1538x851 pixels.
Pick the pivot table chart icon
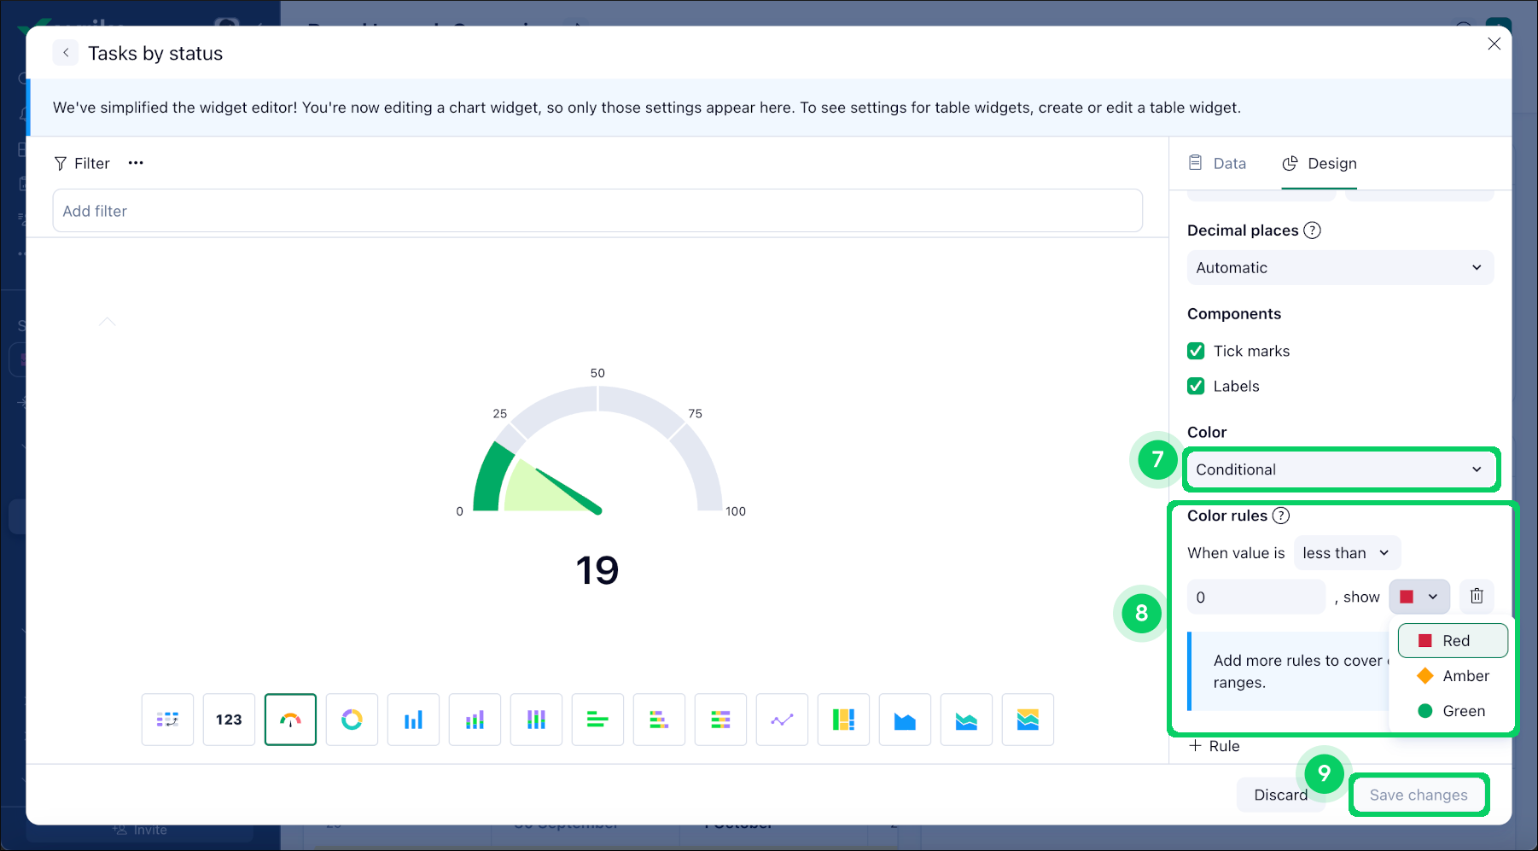tap(167, 720)
